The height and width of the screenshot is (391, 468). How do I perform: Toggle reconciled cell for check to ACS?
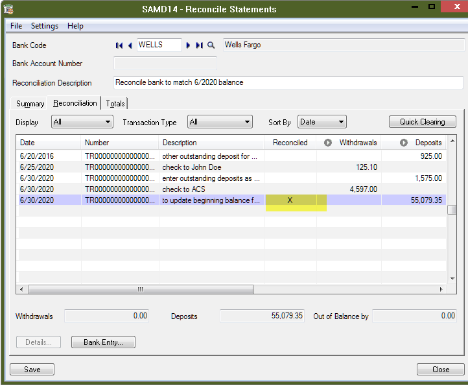pyautogui.click(x=290, y=189)
